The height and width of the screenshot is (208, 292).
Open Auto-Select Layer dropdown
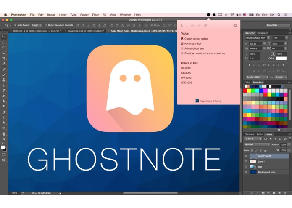click(37, 25)
